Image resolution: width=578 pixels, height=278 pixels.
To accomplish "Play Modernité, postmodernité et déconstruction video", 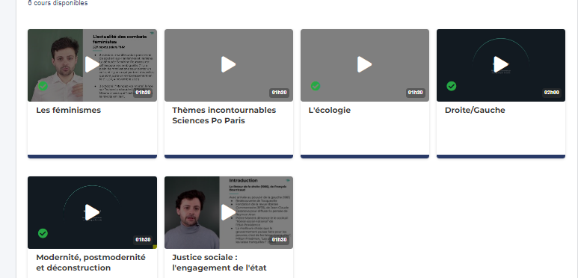I will click(92, 212).
